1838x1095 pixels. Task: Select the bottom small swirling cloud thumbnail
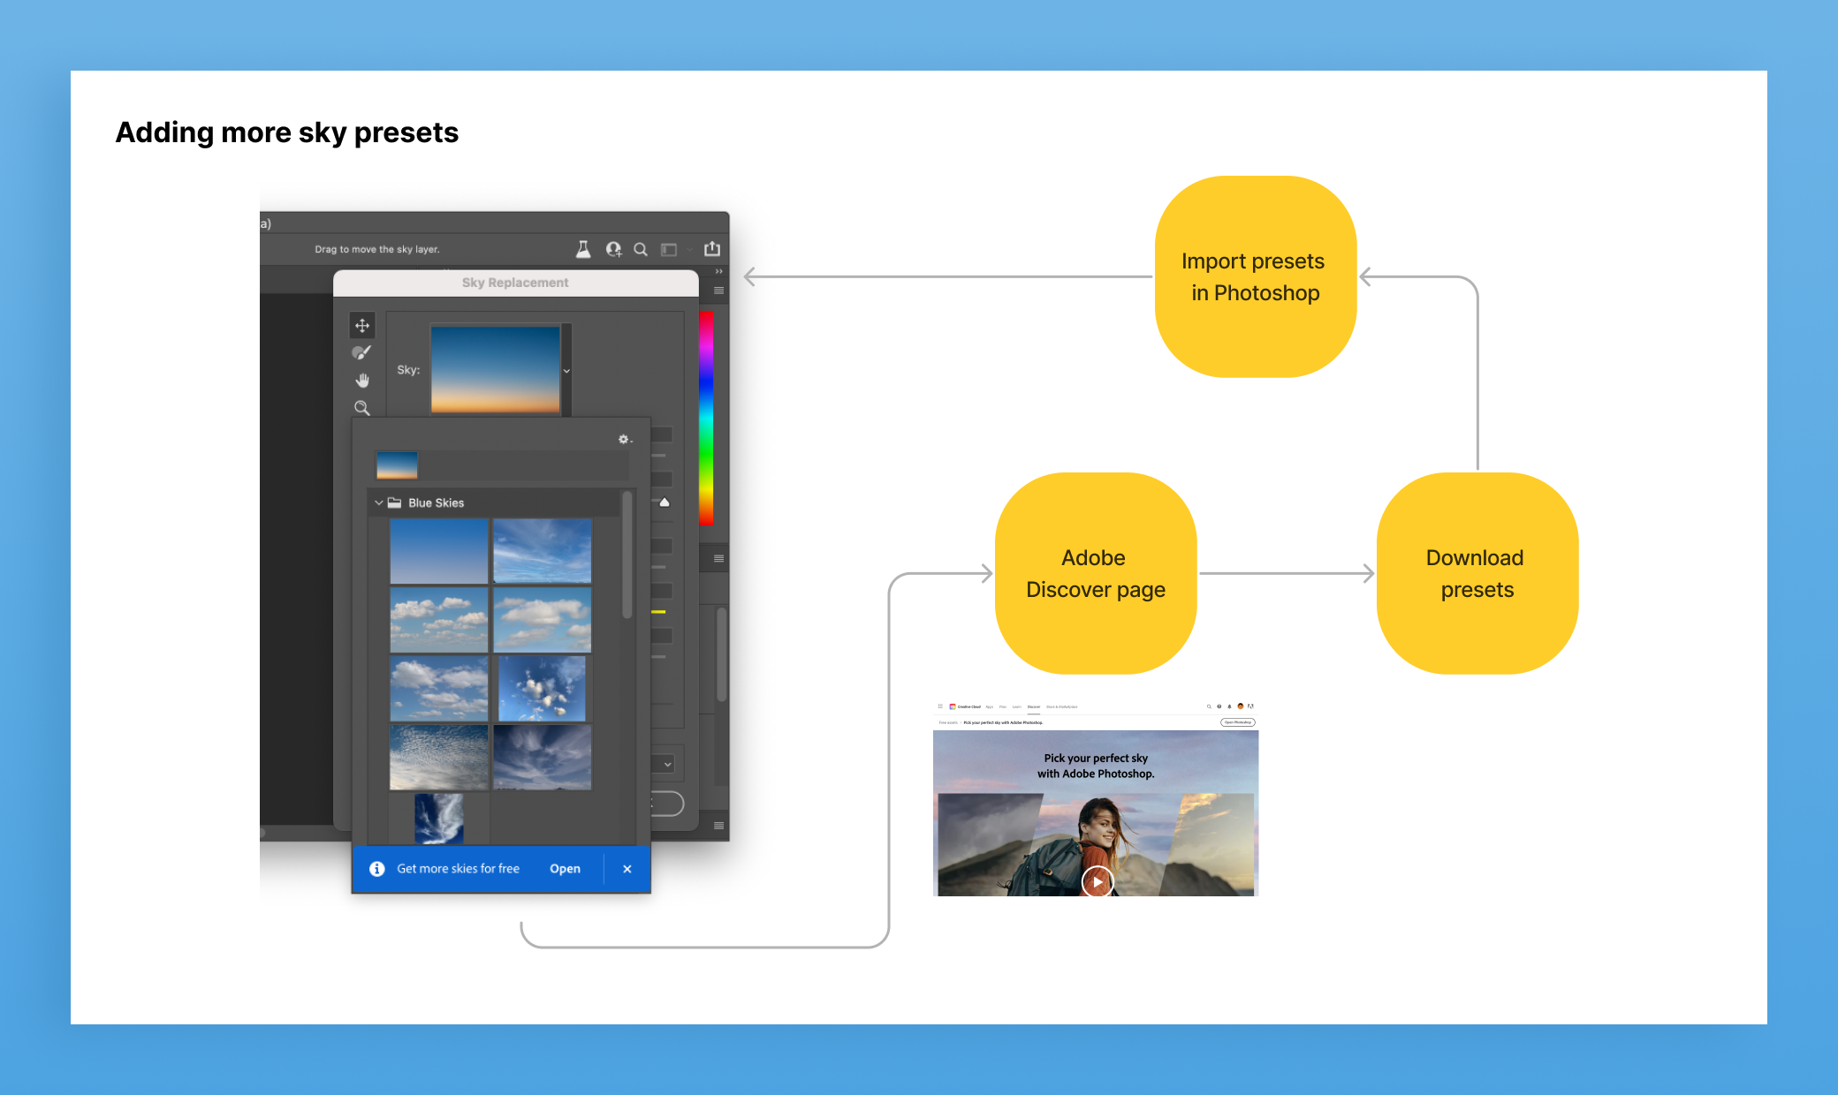439,819
